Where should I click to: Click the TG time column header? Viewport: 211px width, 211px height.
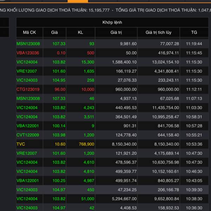[x=194, y=32]
